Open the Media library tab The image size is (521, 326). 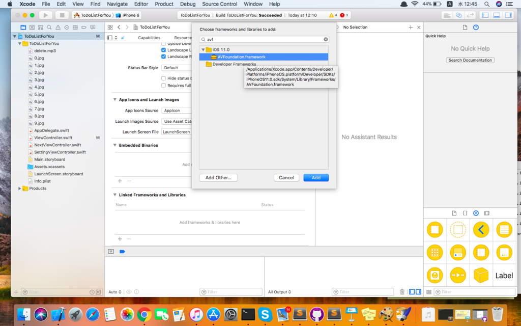(x=487, y=213)
